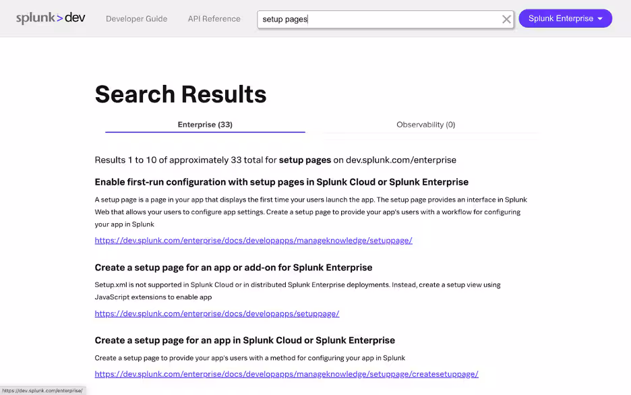This screenshot has width=631, height=395.
Task: Click the description starting "Setup.xml is not supported"
Action: [297, 291]
